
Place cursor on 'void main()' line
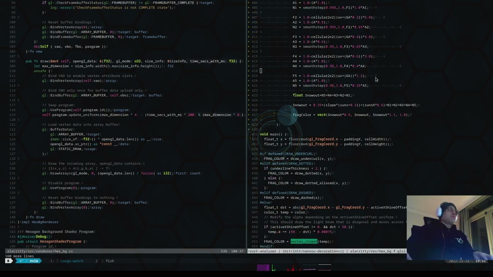(x=272, y=134)
